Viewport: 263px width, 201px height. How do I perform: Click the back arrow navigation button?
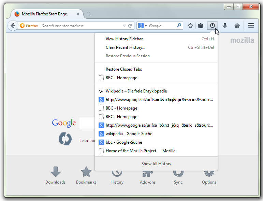click(x=13, y=26)
